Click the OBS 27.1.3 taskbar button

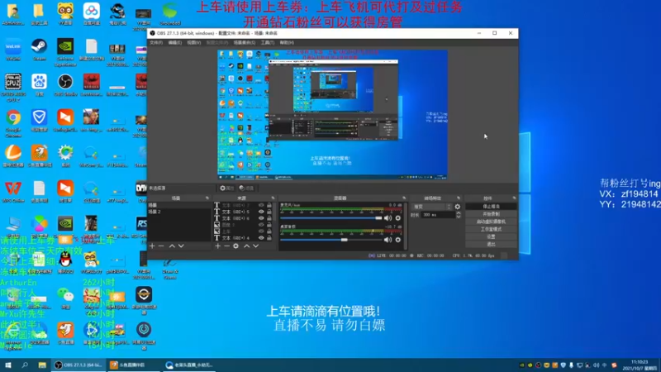click(x=78, y=365)
